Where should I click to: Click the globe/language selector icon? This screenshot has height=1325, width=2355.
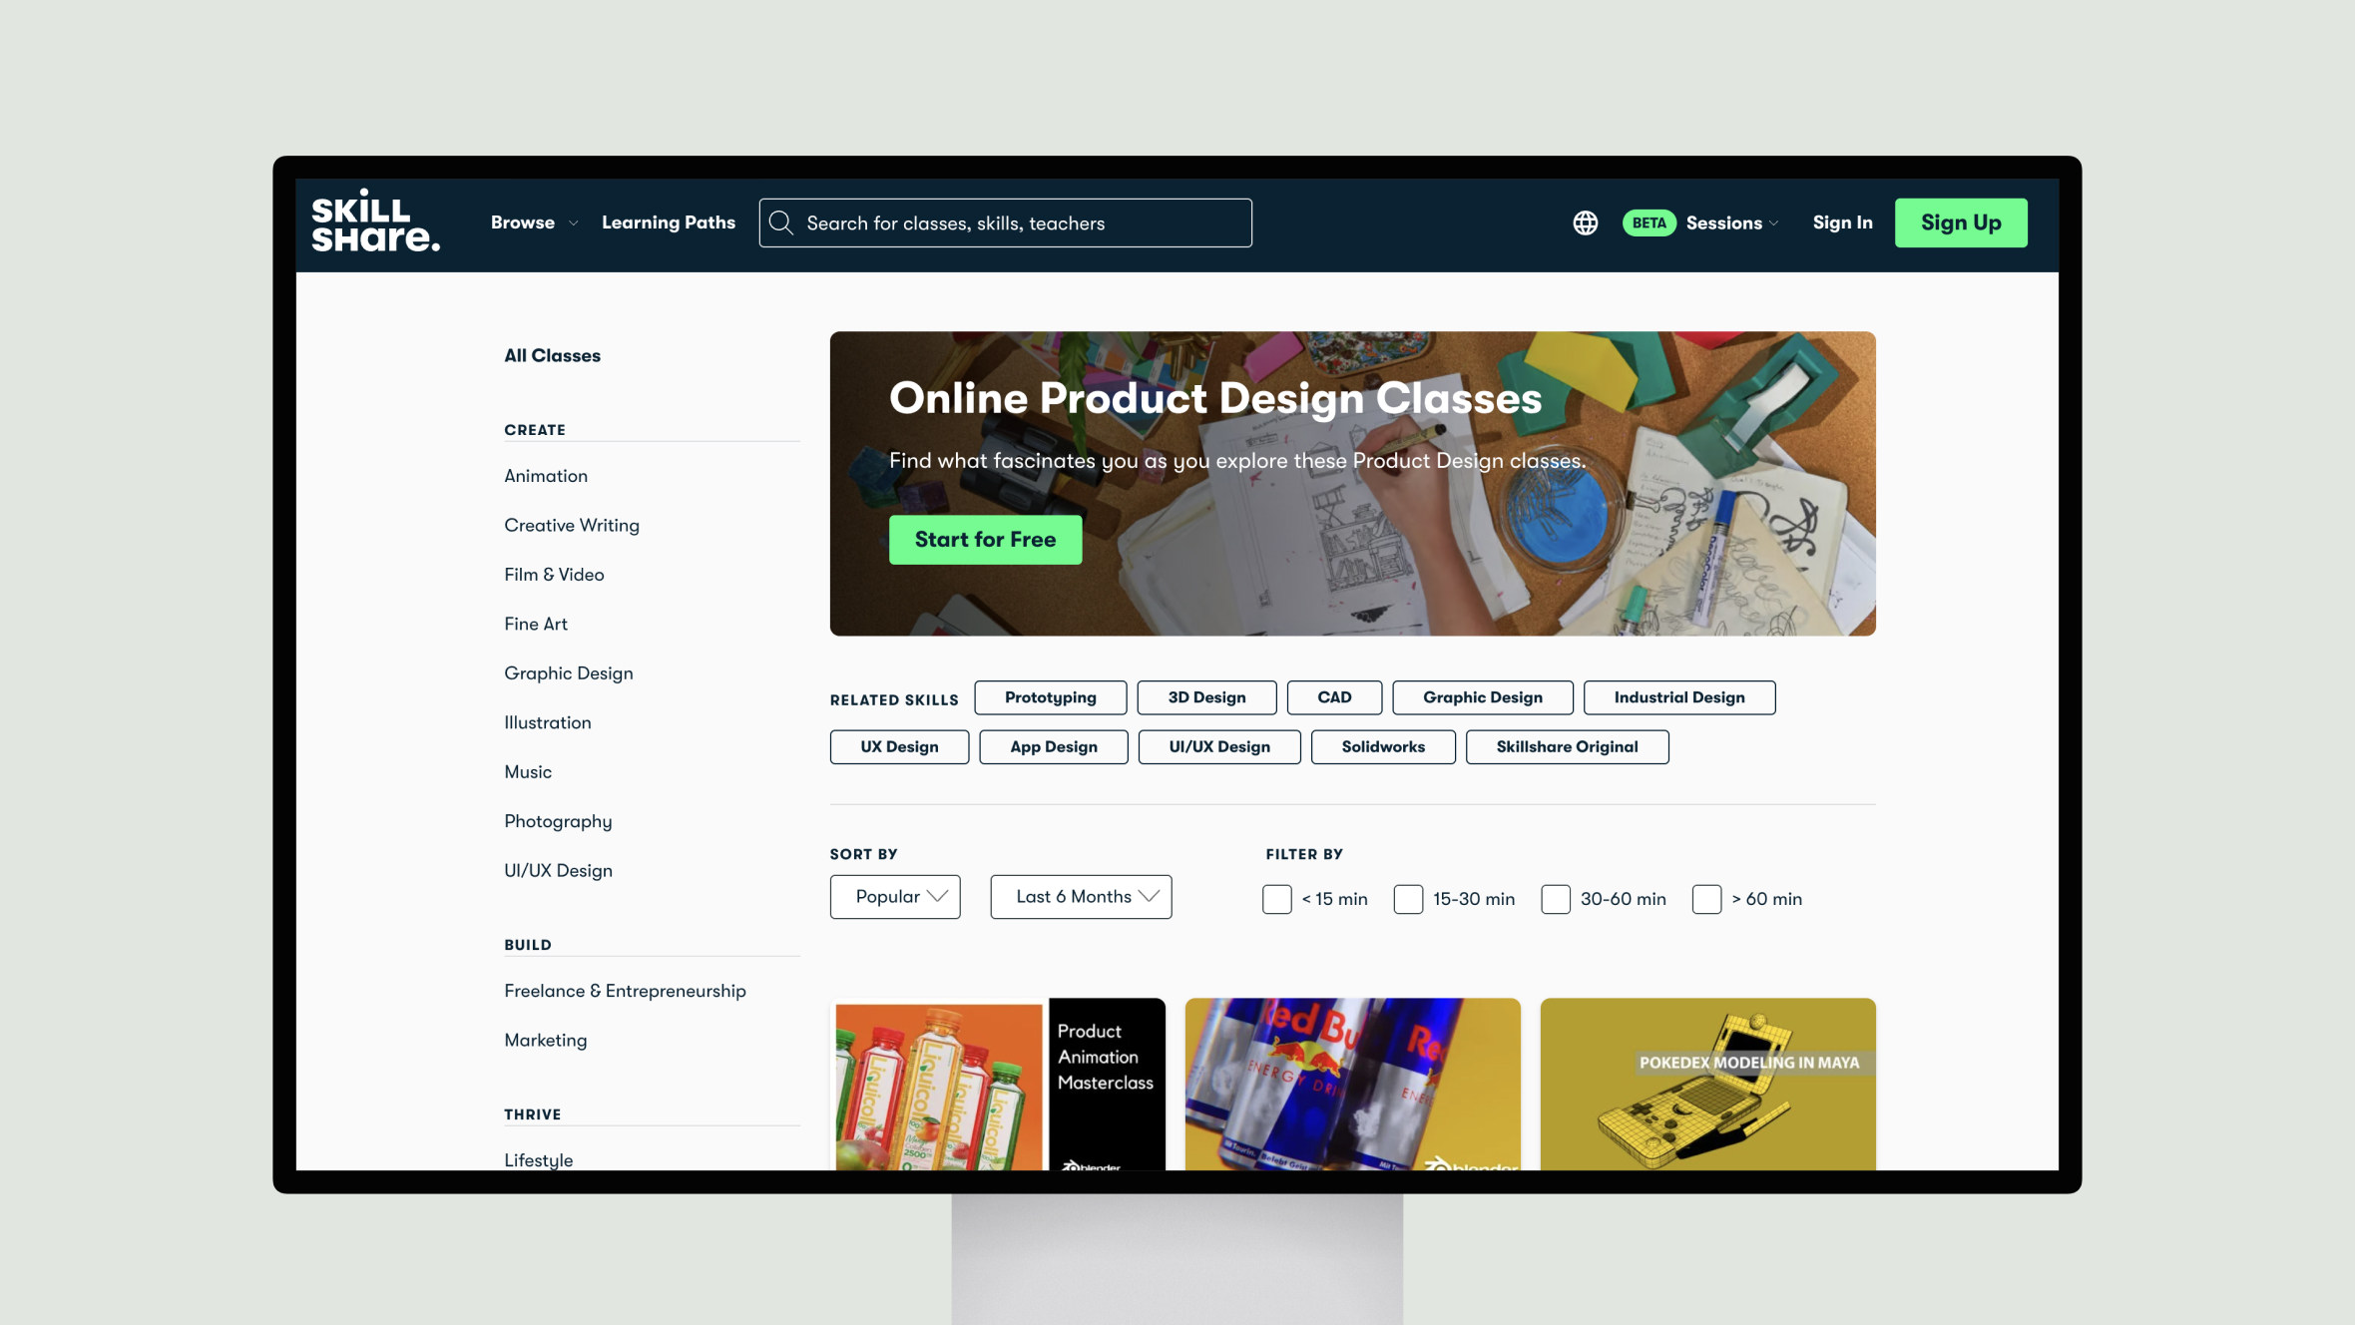coord(1585,223)
